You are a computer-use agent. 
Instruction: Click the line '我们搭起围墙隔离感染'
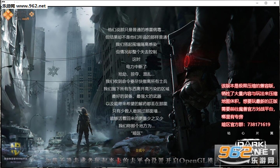(x=136, y=44)
